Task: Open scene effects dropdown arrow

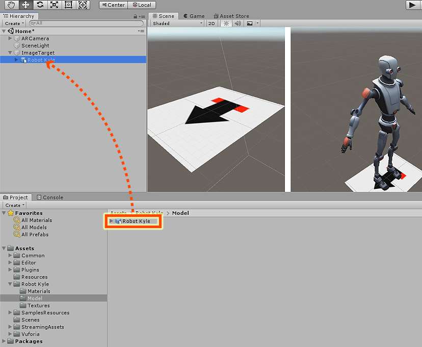Action: pyautogui.click(x=257, y=23)
